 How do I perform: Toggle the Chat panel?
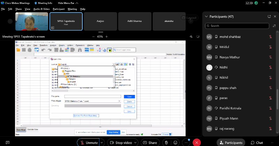[x=257, y=143]
